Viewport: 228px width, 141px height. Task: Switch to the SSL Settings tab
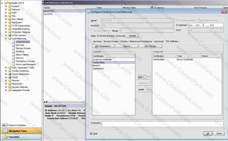pyautogui.click(x=172, y=41)
